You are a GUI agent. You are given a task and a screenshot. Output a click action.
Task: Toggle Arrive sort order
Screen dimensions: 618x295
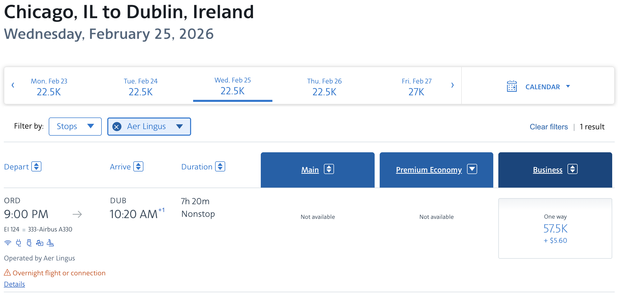coord(138,167)
